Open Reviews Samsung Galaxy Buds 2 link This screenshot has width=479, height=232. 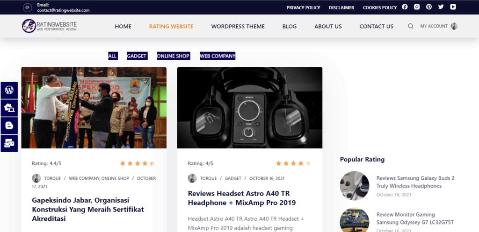coord(415,182)
